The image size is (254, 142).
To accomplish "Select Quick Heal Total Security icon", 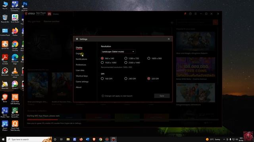I will pyautogui.click(x=15, y=126).
